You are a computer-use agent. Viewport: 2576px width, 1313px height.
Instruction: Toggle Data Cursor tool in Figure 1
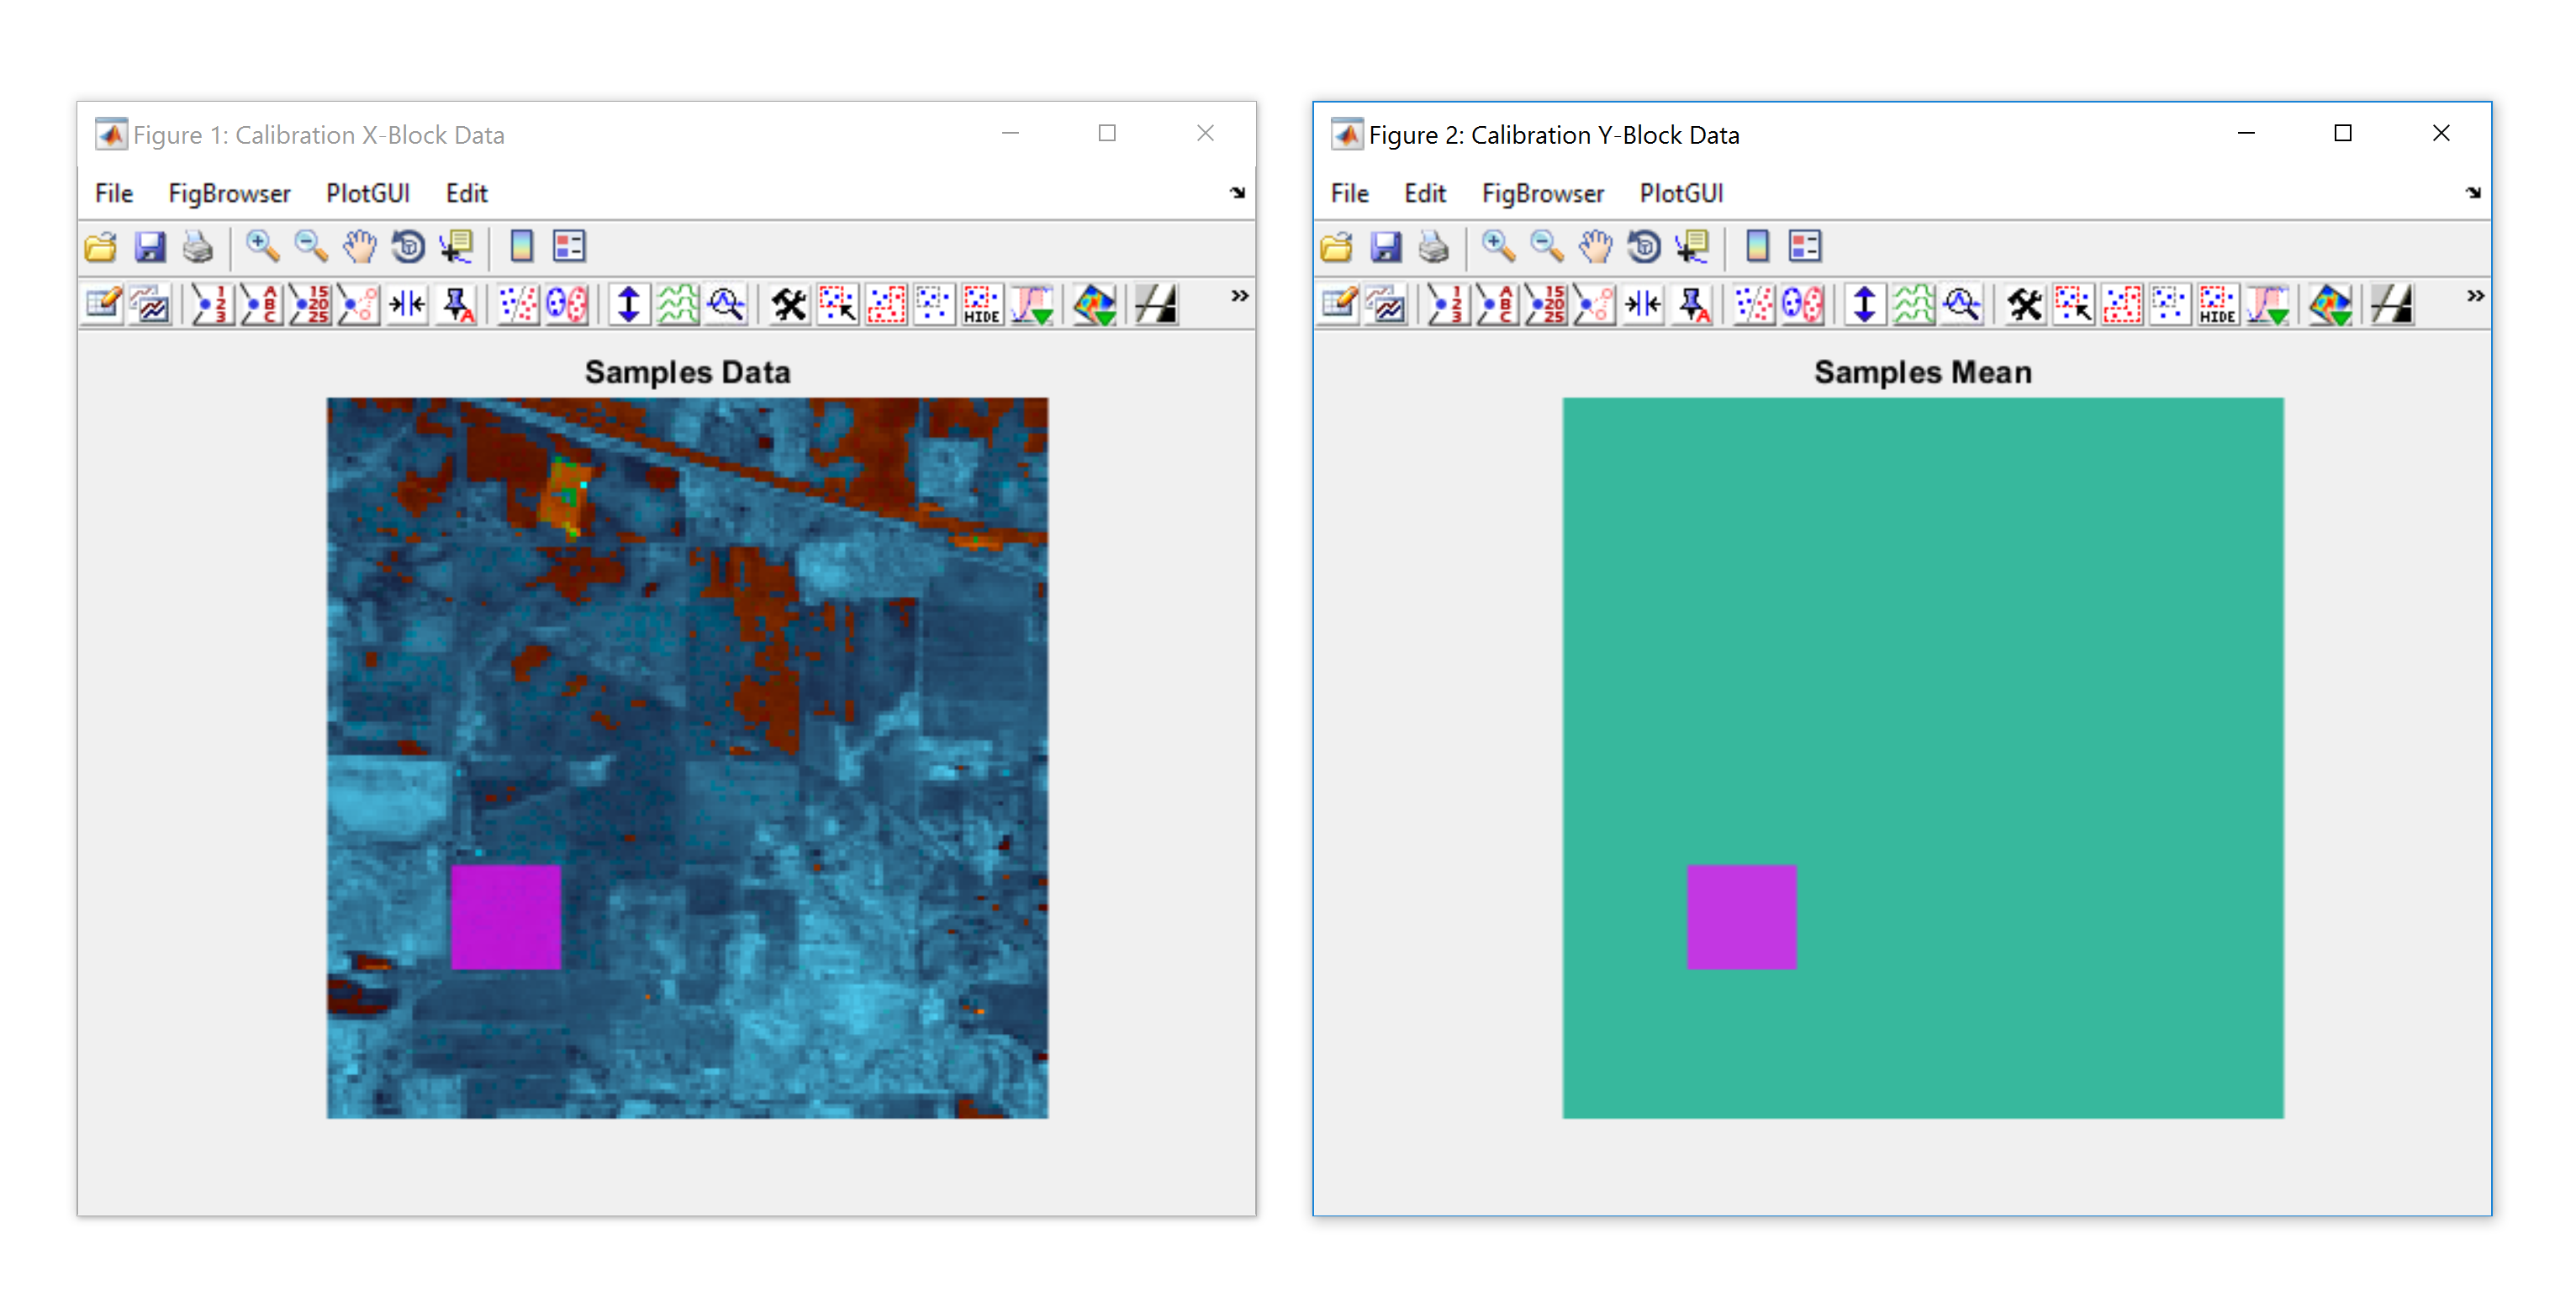457,246
